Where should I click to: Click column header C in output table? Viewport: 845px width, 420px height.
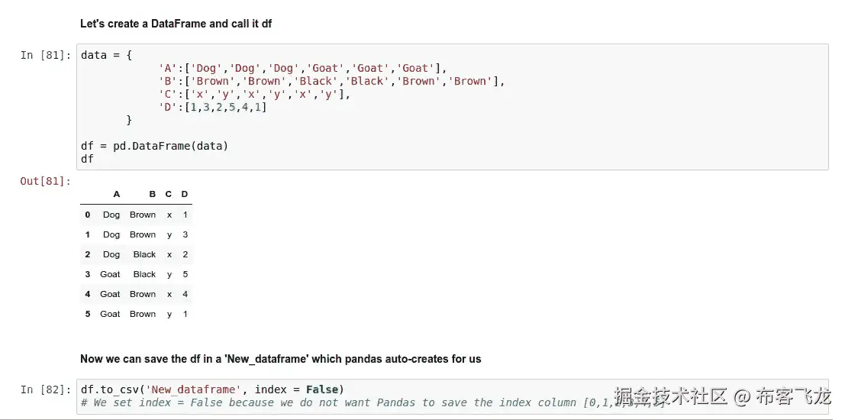[x=169, y=195]
